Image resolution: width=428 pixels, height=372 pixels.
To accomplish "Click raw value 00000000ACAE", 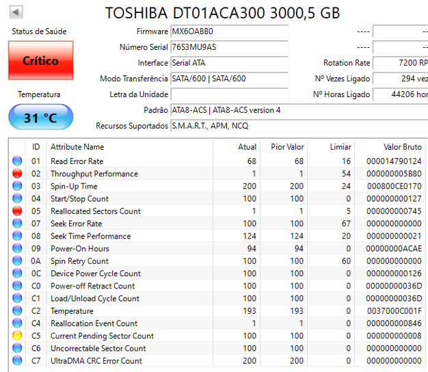I will point(394,249).
